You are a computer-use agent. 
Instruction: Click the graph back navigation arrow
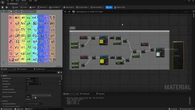point(66,12)
